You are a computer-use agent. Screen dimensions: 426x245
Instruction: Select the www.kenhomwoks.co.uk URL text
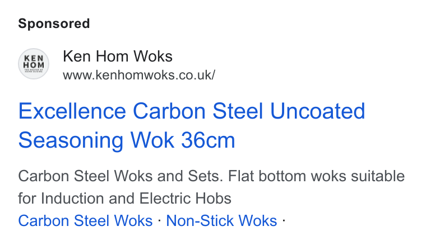139,75
